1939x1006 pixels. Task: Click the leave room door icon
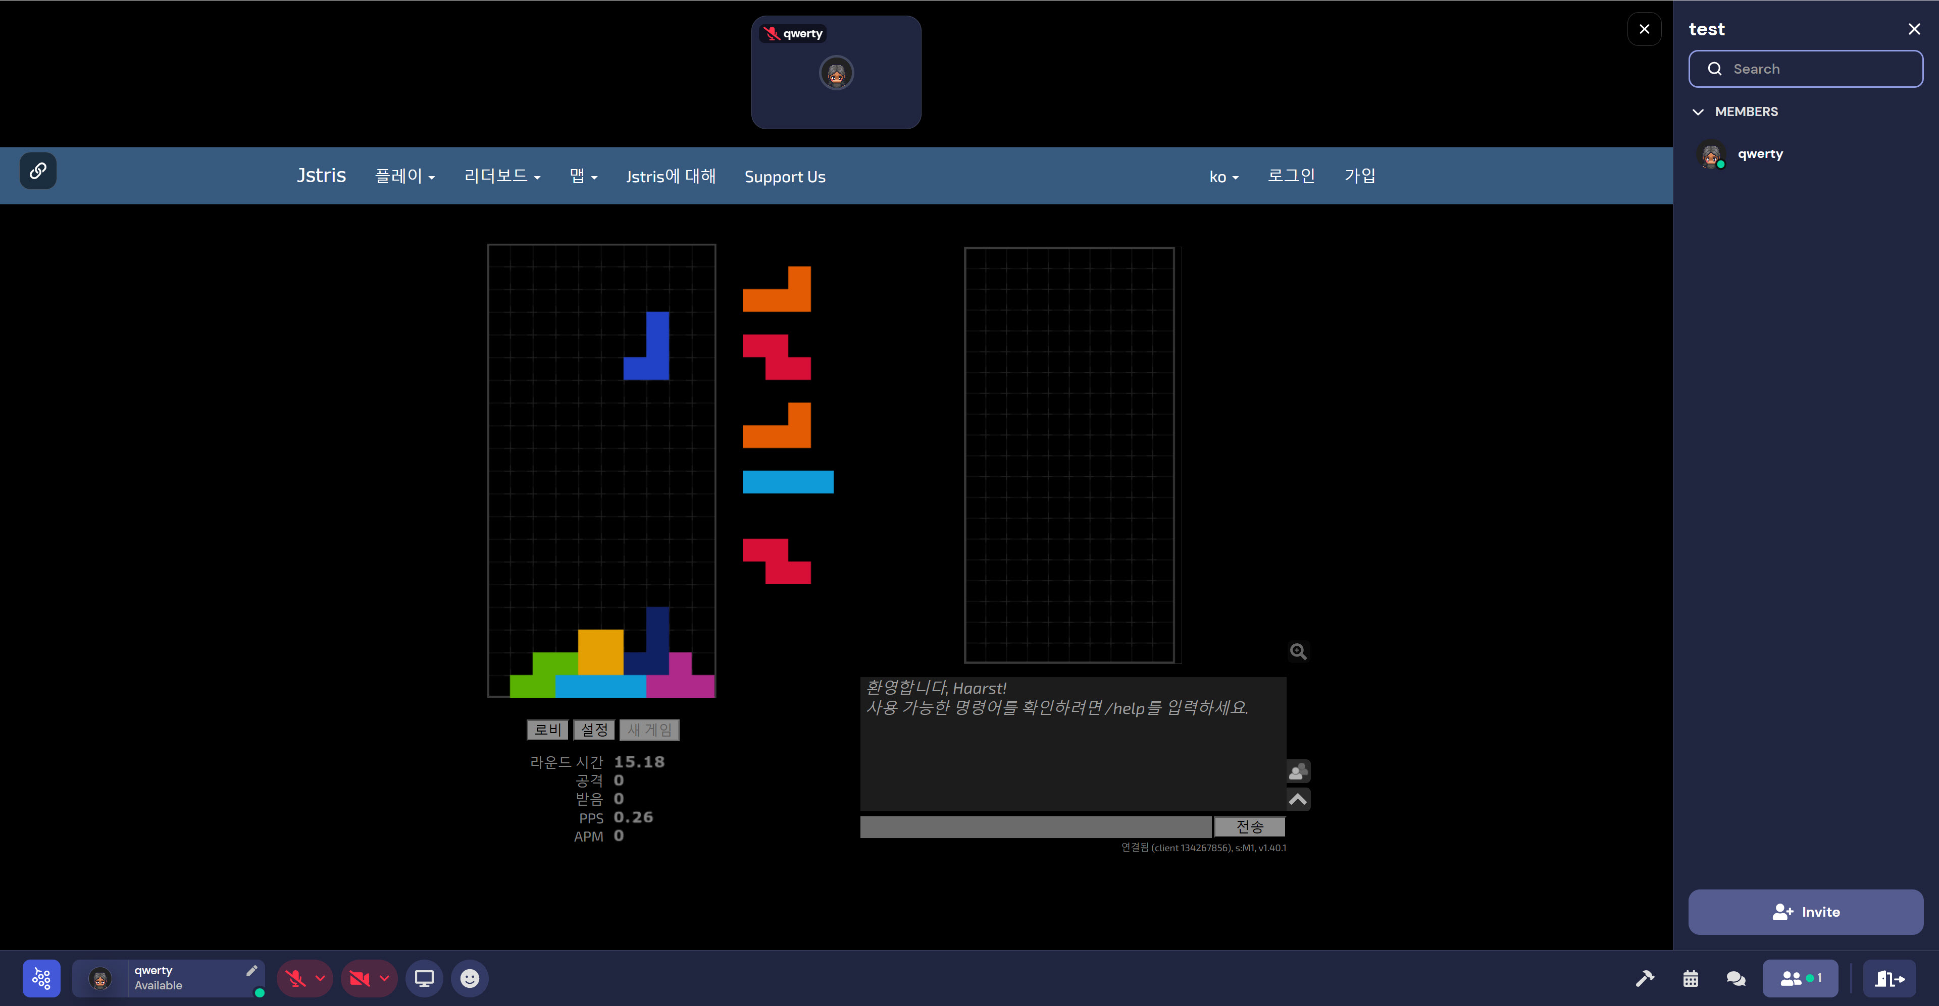[1890, 978]
